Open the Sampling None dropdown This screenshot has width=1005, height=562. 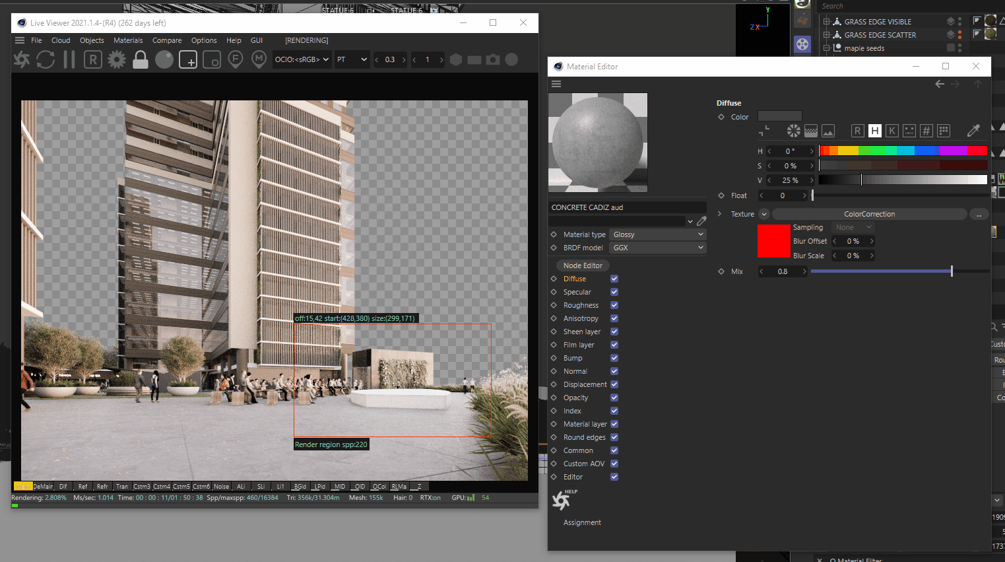(x=853, y=227)
